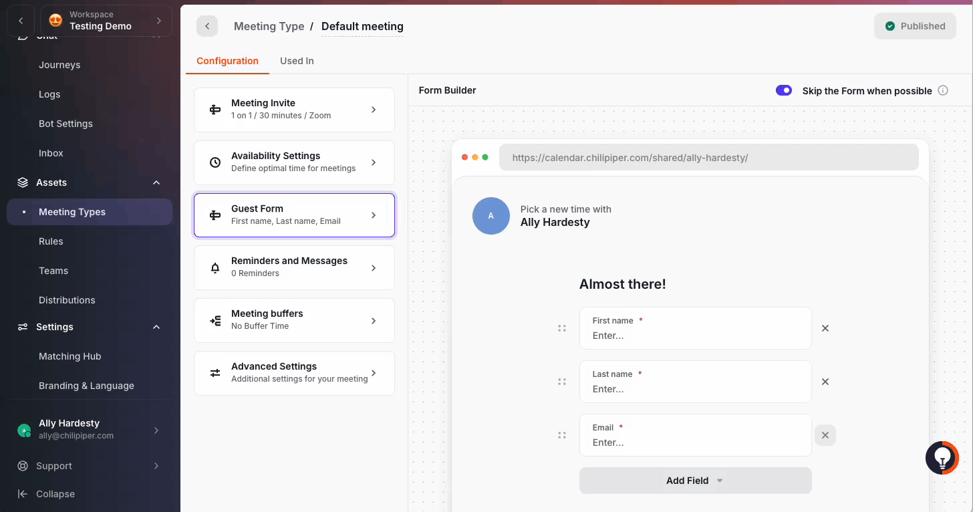973x512 pixels.
Task: Click the Meeting Type breadcrumb link
Action: pos(269,26)
